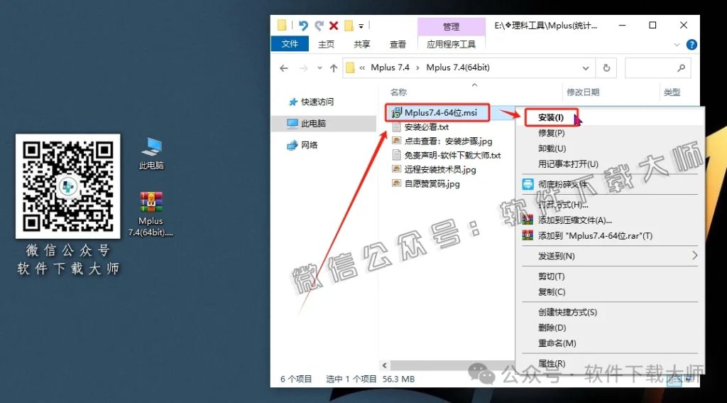Switch to the 共享 ribbon tab

pyautogui.click(x=362, y=44)
